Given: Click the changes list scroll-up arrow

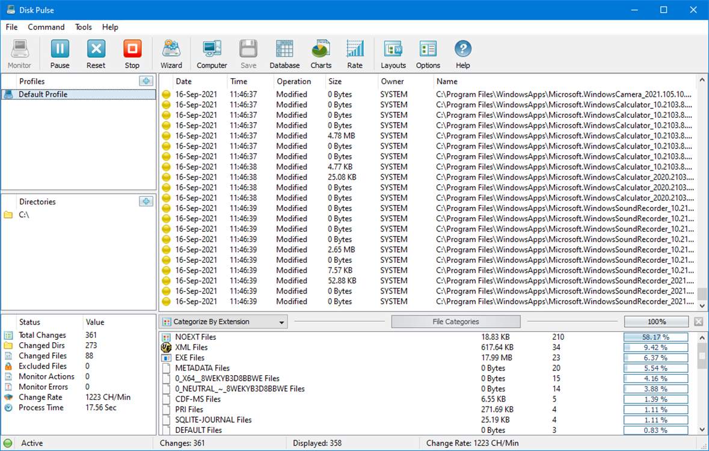Looking at the screenshot, I should pyautogui.click(x=702, y=79).
